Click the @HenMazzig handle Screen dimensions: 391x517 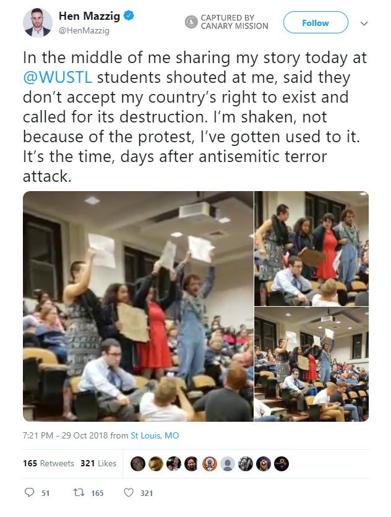84,31
